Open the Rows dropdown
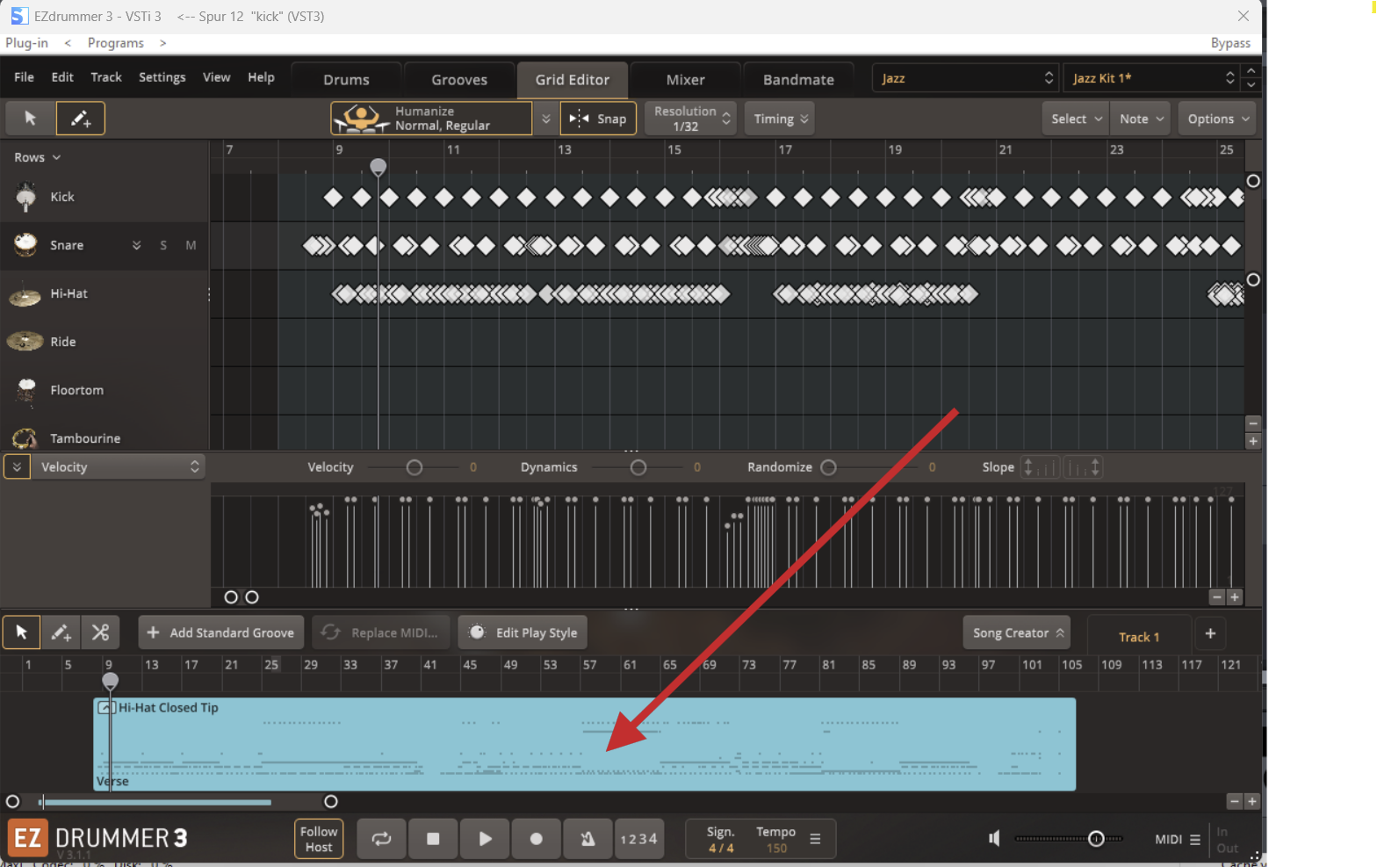This screenshot has height=867, width=1377. (38, 157)
